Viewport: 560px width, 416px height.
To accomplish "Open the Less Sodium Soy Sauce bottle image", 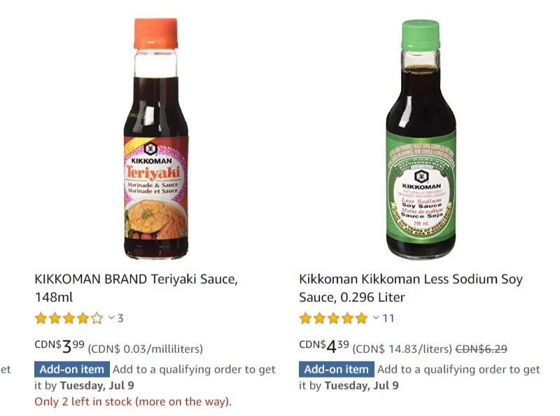I will (x=421, y=139).
